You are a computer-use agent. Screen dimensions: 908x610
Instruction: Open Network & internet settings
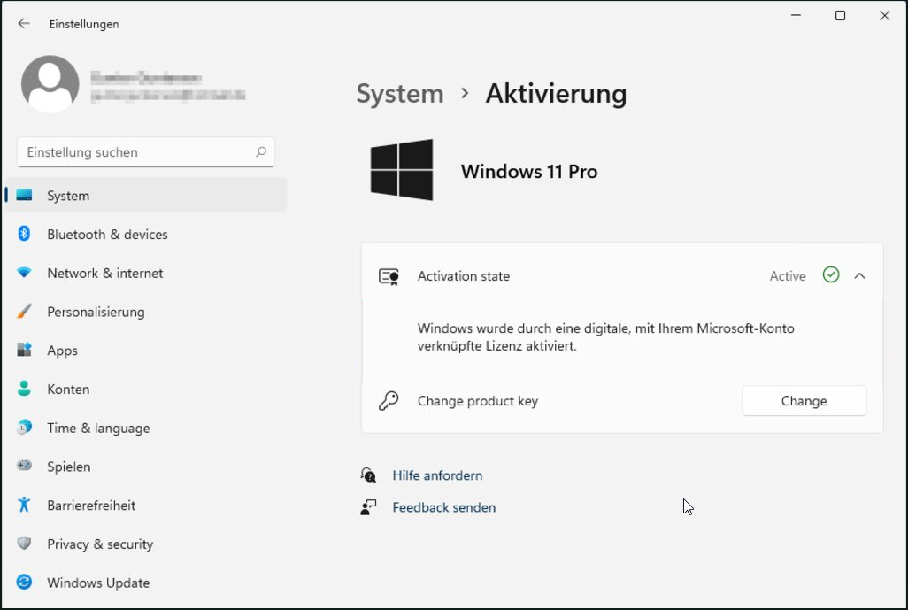(x=146, y=273)
